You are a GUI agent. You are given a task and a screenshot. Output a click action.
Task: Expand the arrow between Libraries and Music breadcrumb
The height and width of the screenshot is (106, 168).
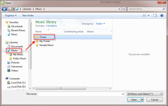click(x=33, y=9)
